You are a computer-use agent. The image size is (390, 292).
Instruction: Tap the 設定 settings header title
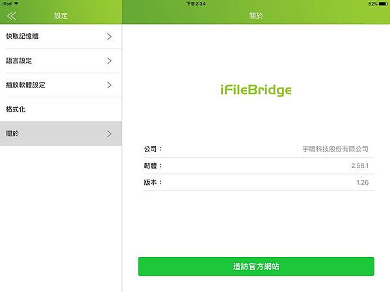point(61,16)
